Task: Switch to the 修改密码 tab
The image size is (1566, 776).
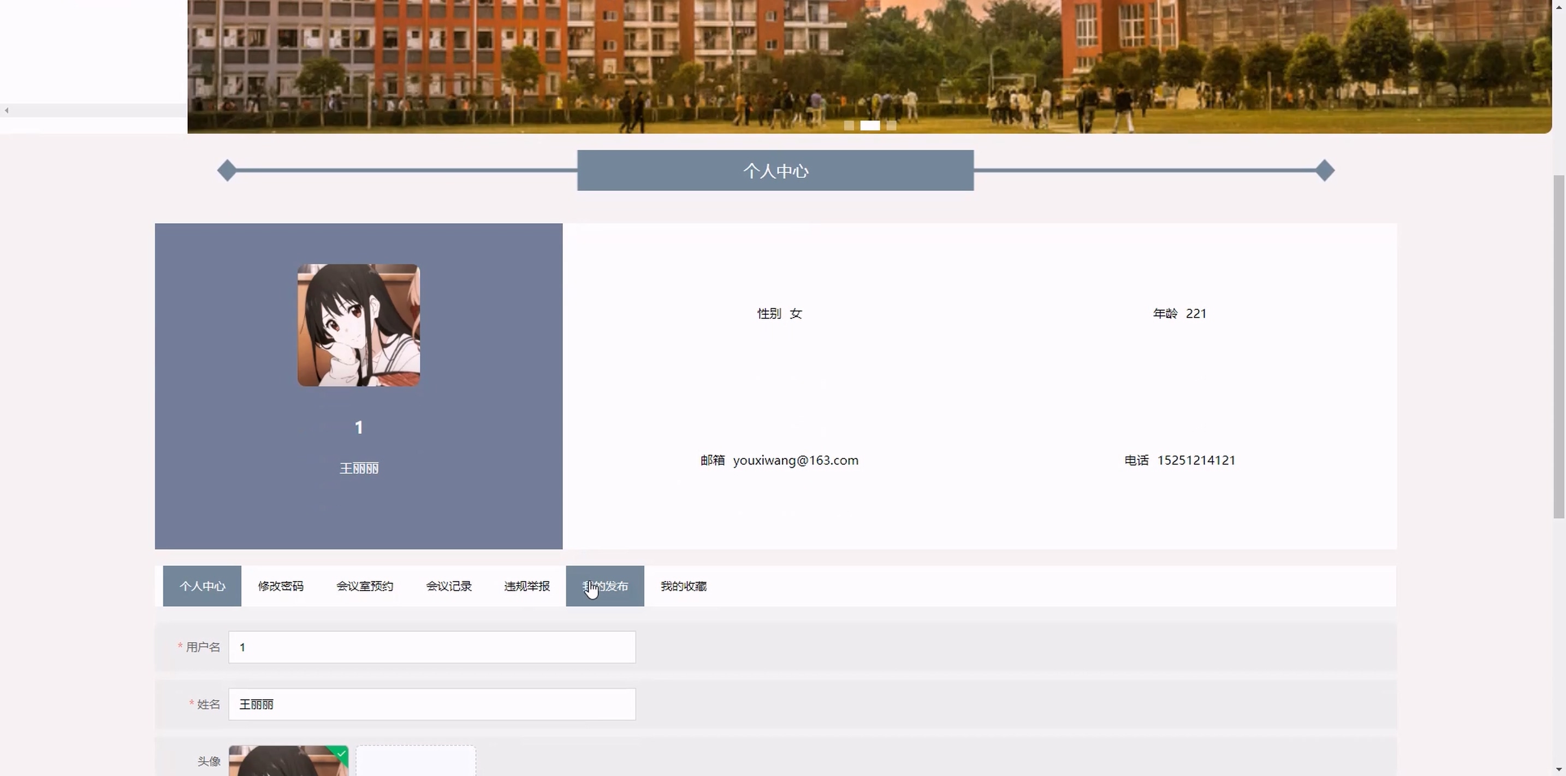Action: tap(280, 586)
